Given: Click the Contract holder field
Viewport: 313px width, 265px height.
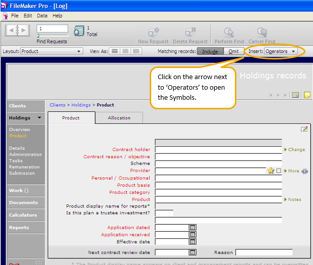Looking at the screenshot, I should (218, 150).
